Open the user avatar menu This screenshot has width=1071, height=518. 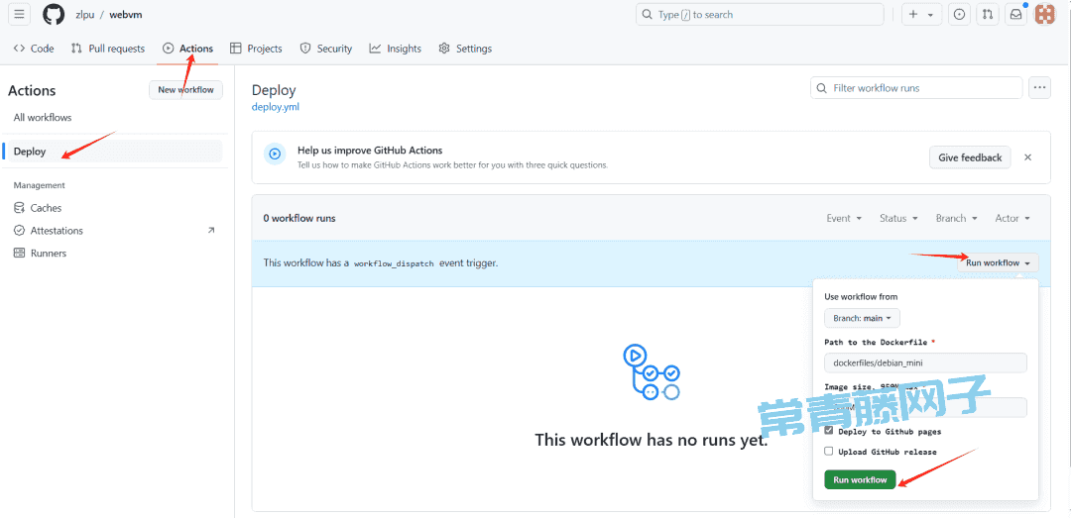pyautogui.click(x=1046, y=14)
